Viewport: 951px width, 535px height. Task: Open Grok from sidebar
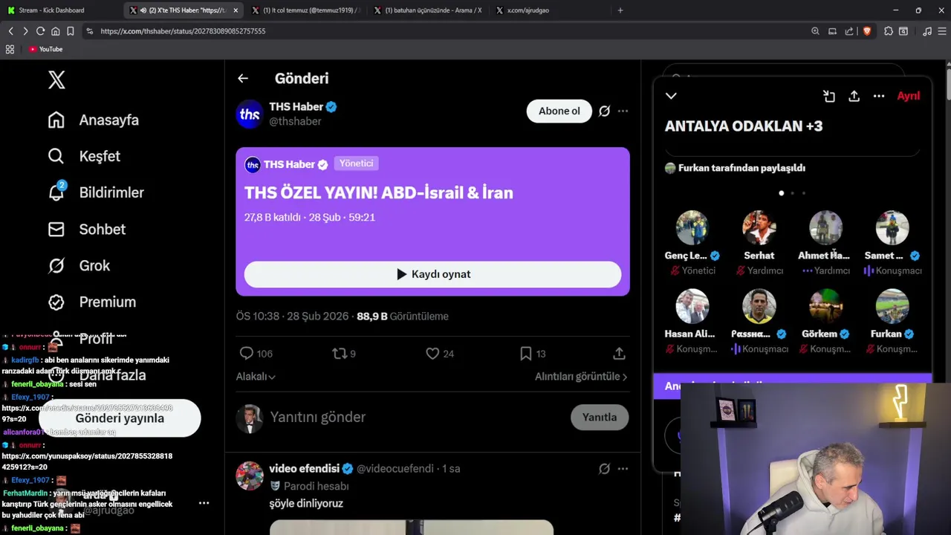(x=79, y=265)
